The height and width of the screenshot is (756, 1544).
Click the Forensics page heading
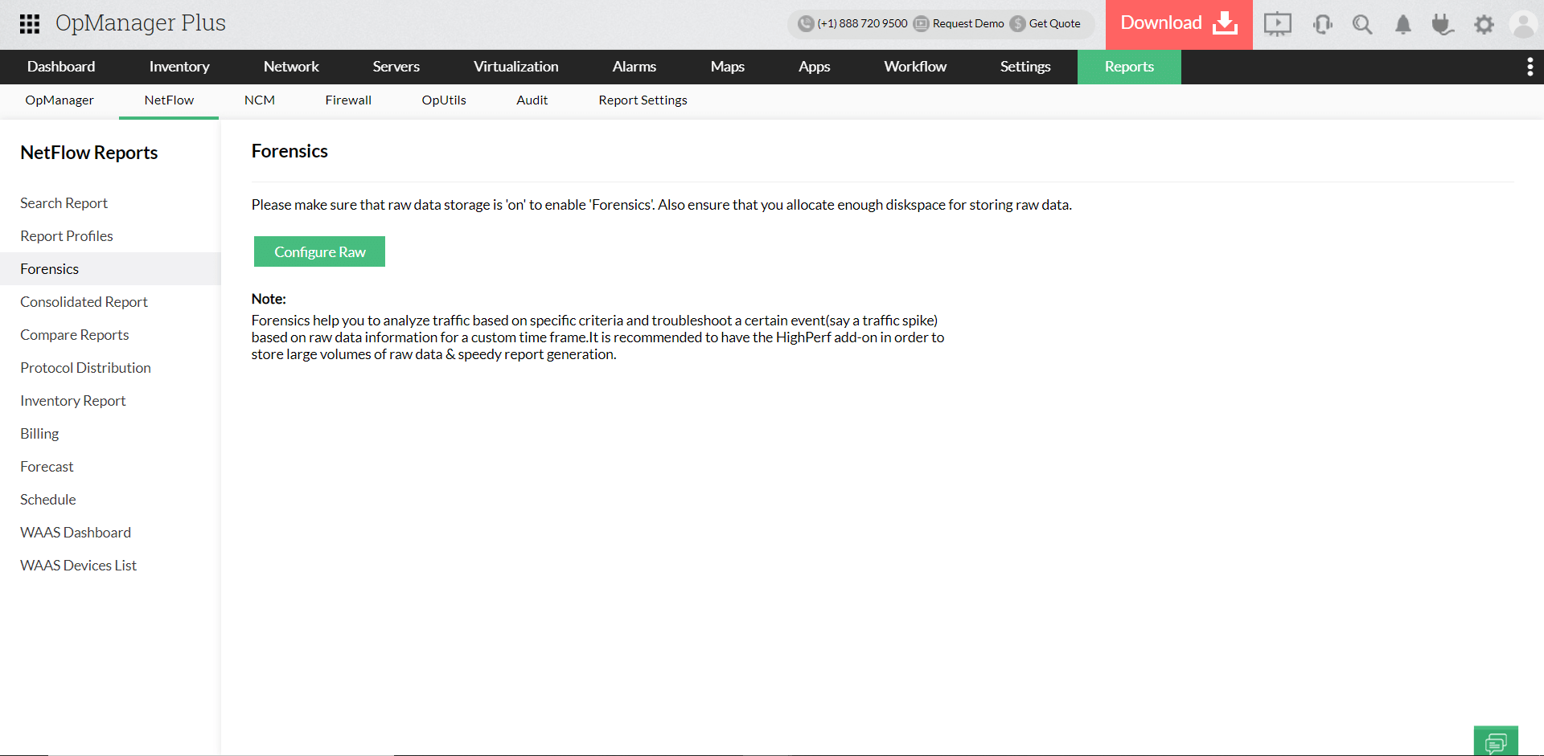point(289,151)
